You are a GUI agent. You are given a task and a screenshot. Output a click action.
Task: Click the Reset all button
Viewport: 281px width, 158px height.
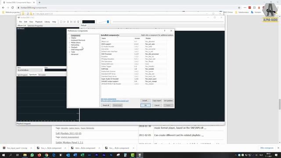click(x=106, y=105)
